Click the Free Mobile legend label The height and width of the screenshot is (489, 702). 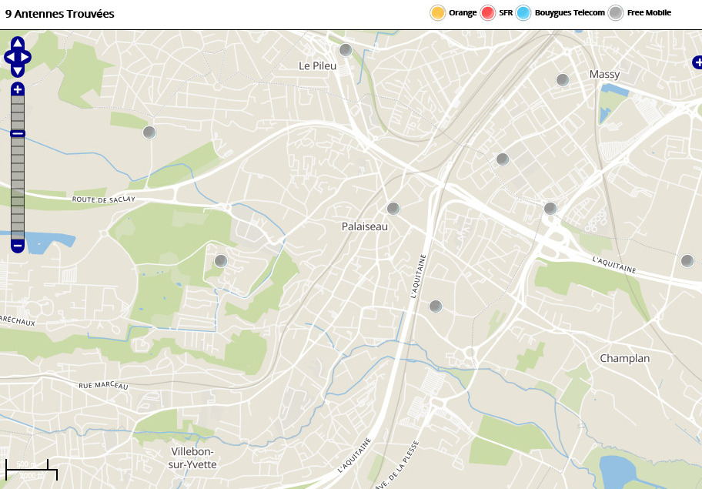pyautogui.click(x=649, y=13)
